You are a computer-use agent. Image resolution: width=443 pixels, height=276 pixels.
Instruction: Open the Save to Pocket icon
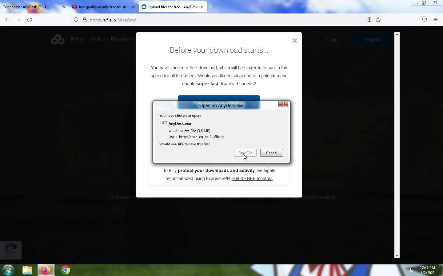[x=425, y=20]
